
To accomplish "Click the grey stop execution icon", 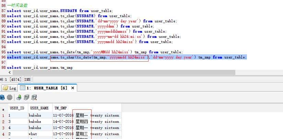I will coord(10,98).
